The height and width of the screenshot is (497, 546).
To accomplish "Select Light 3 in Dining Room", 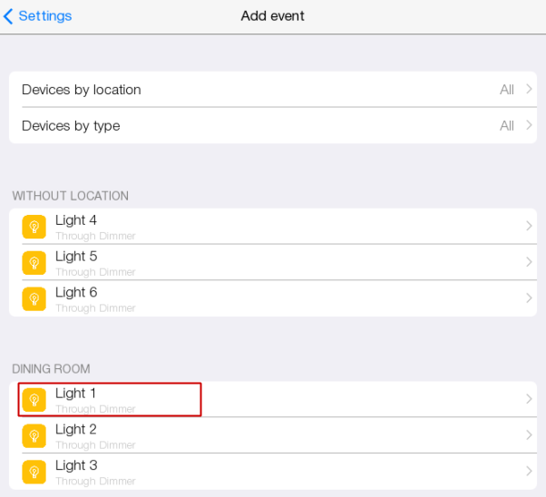I will coord(76,466).
